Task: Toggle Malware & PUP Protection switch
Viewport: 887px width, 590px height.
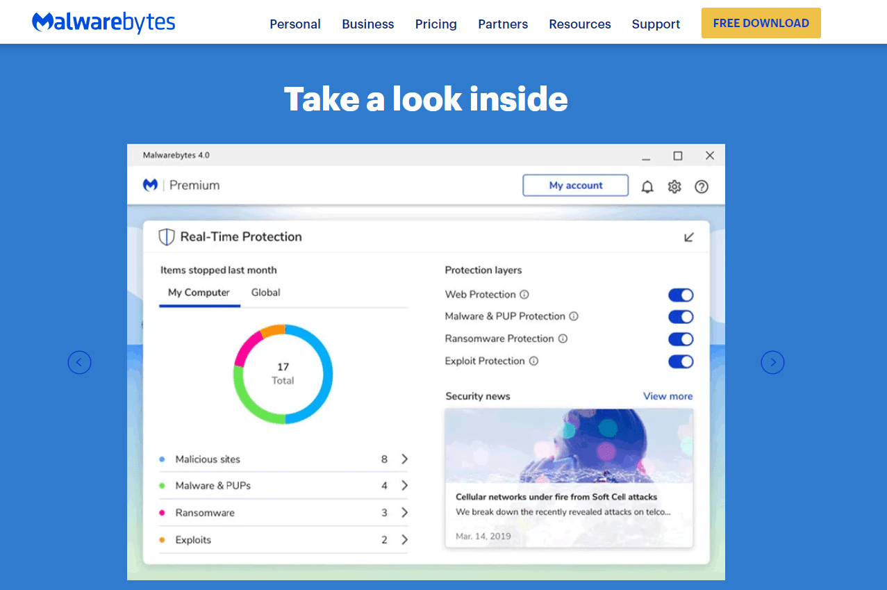Action: [681, 317]
